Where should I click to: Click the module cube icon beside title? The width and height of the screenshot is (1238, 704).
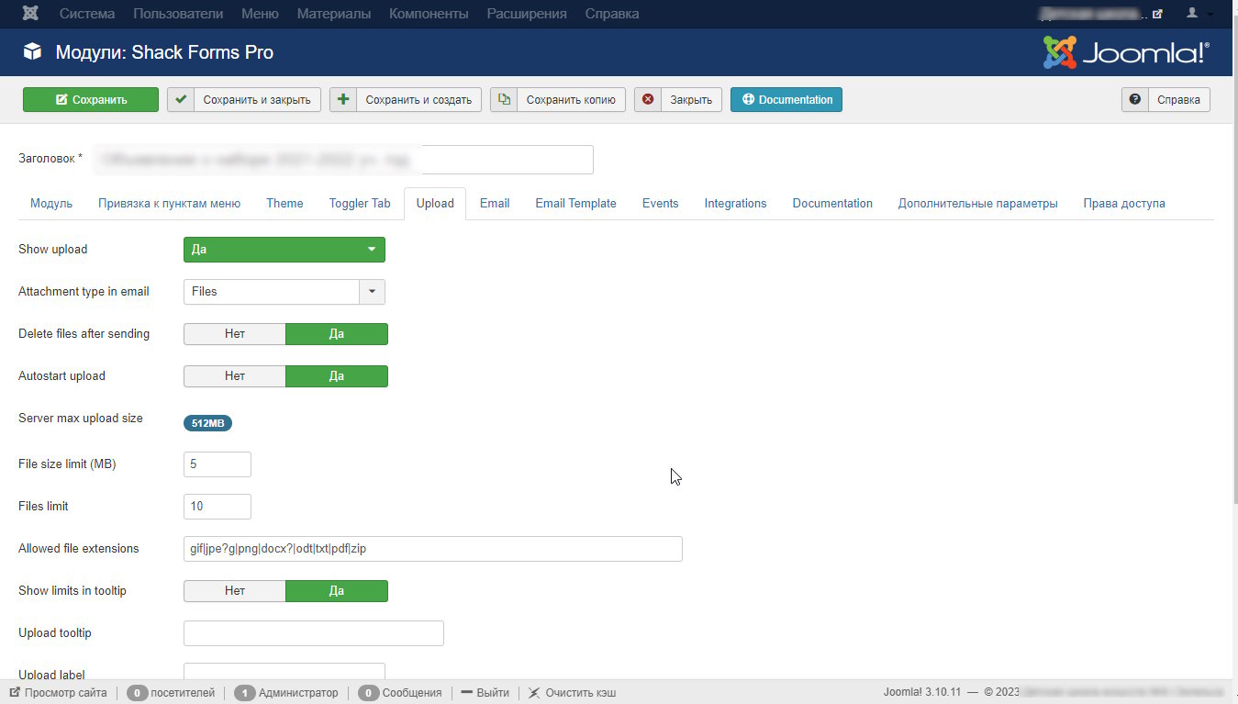click(33, 52)
